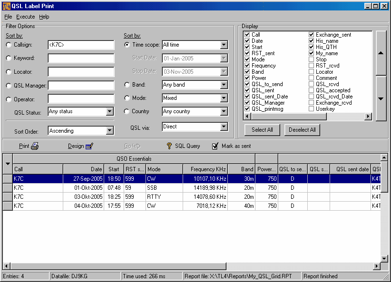Viewport: 391px width, 282px height.
Task: Click the row selector for 04-Okt-2005 row
Action: [8, 206]
